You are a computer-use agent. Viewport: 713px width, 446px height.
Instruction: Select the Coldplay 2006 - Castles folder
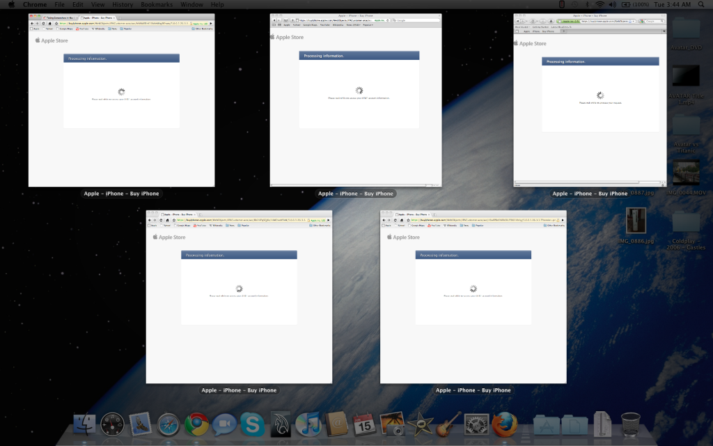pyautogui.click(x=686, y=231)
